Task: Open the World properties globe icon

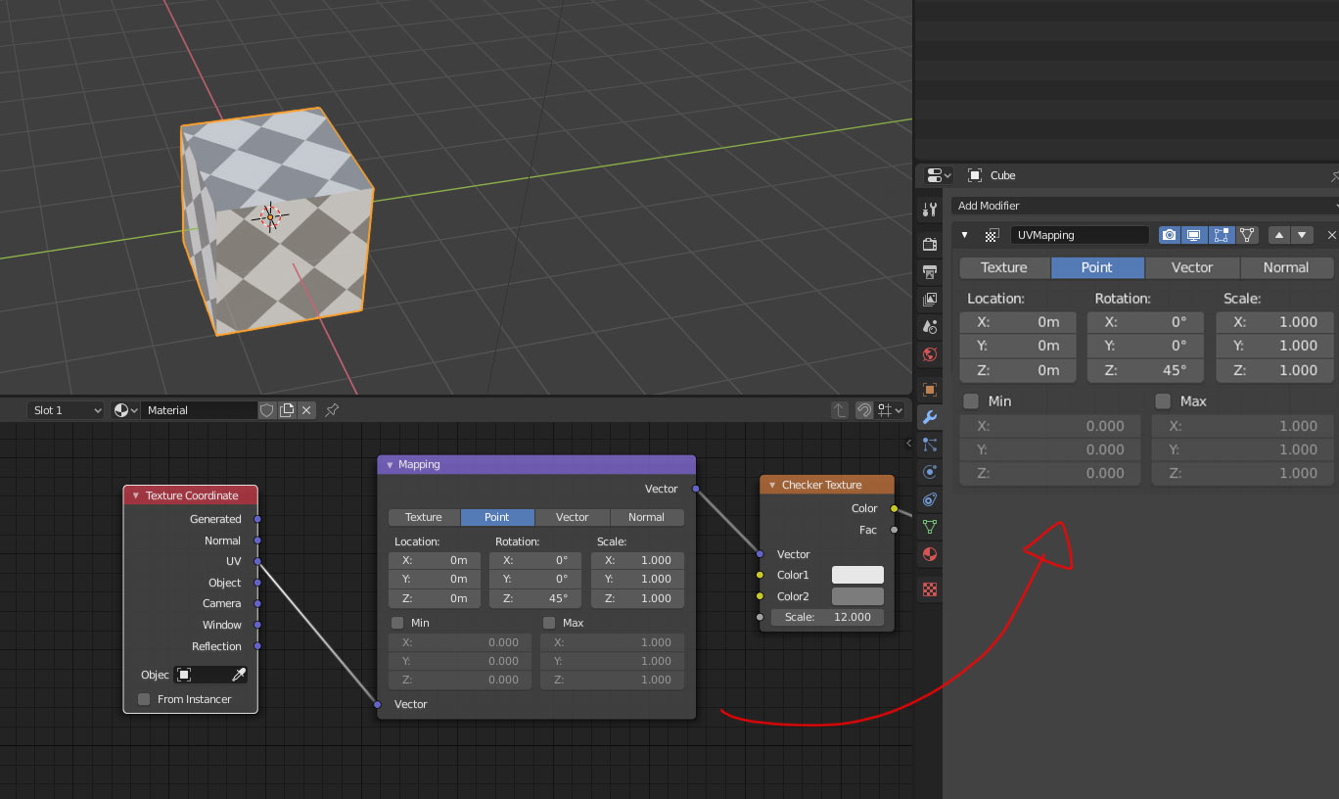Action: click(930, 353)
